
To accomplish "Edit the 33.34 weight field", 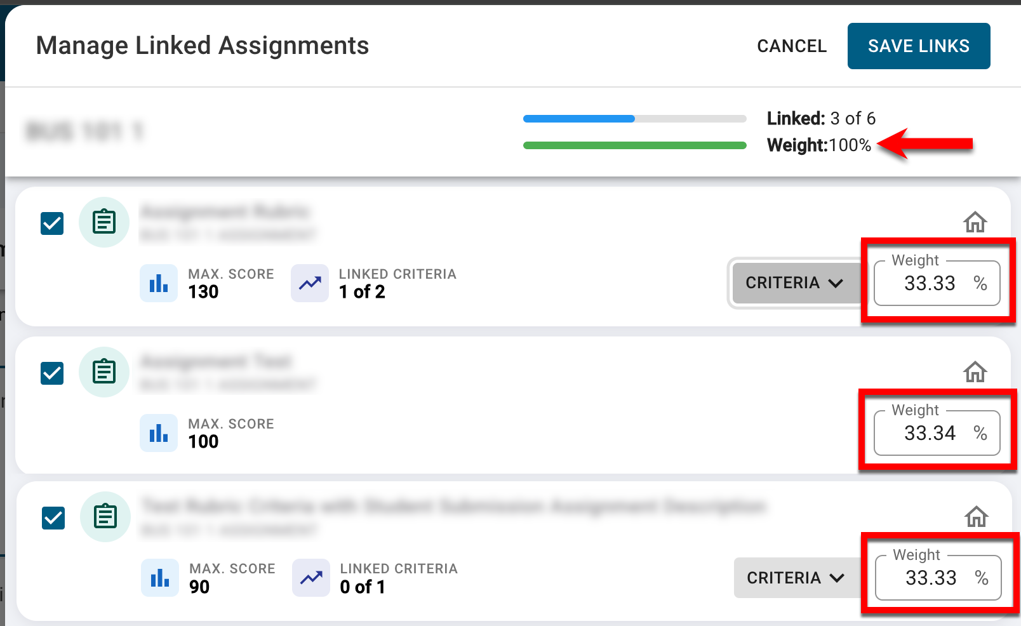I will click(930, 434).
